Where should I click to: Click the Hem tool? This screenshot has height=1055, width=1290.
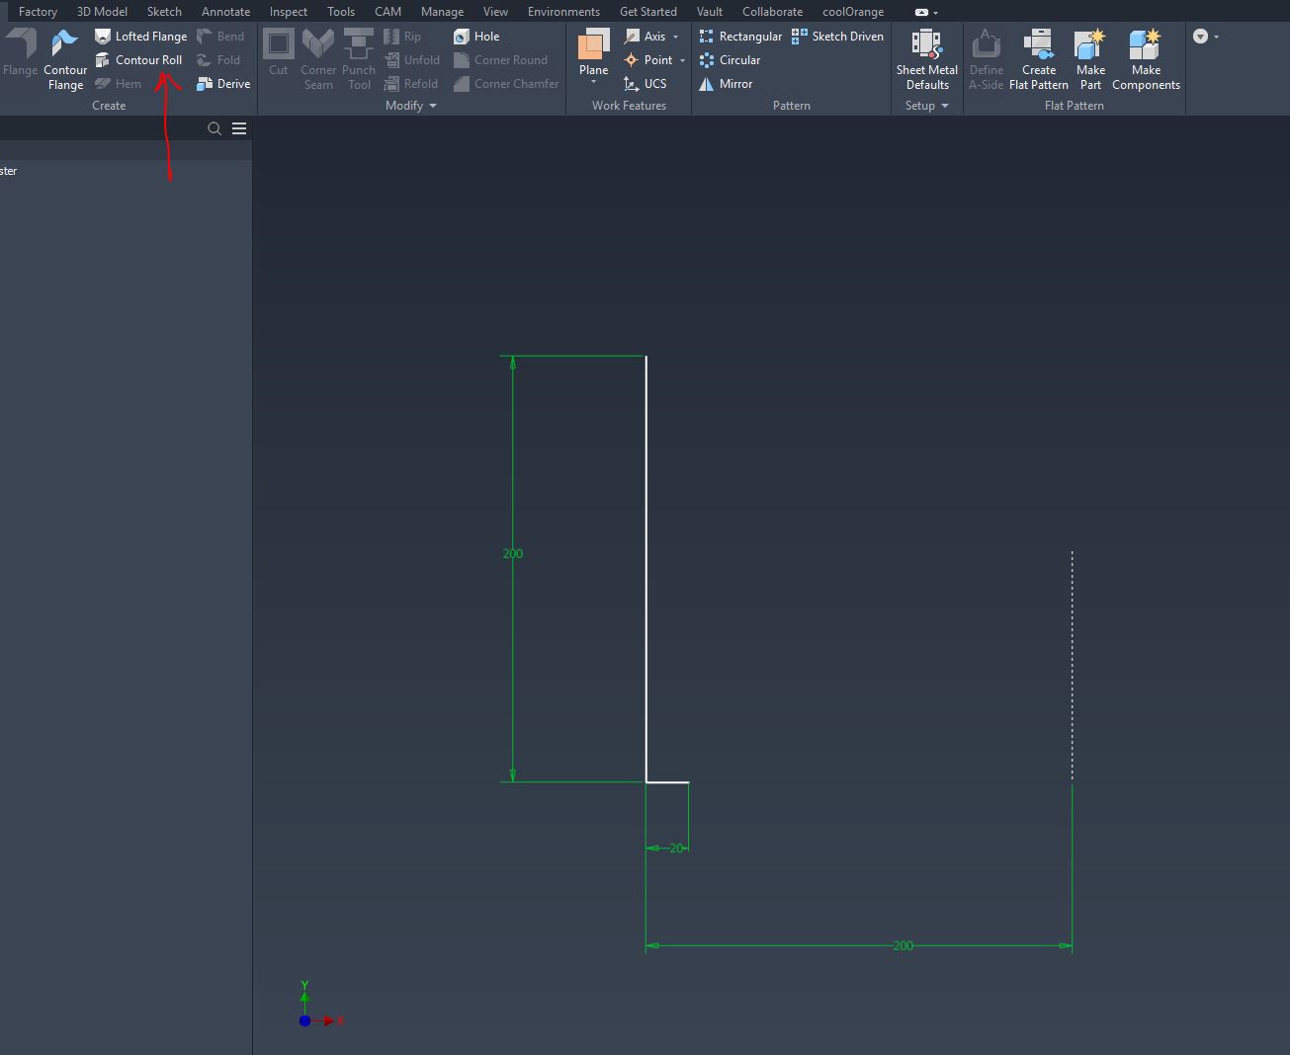coord(118,84)
